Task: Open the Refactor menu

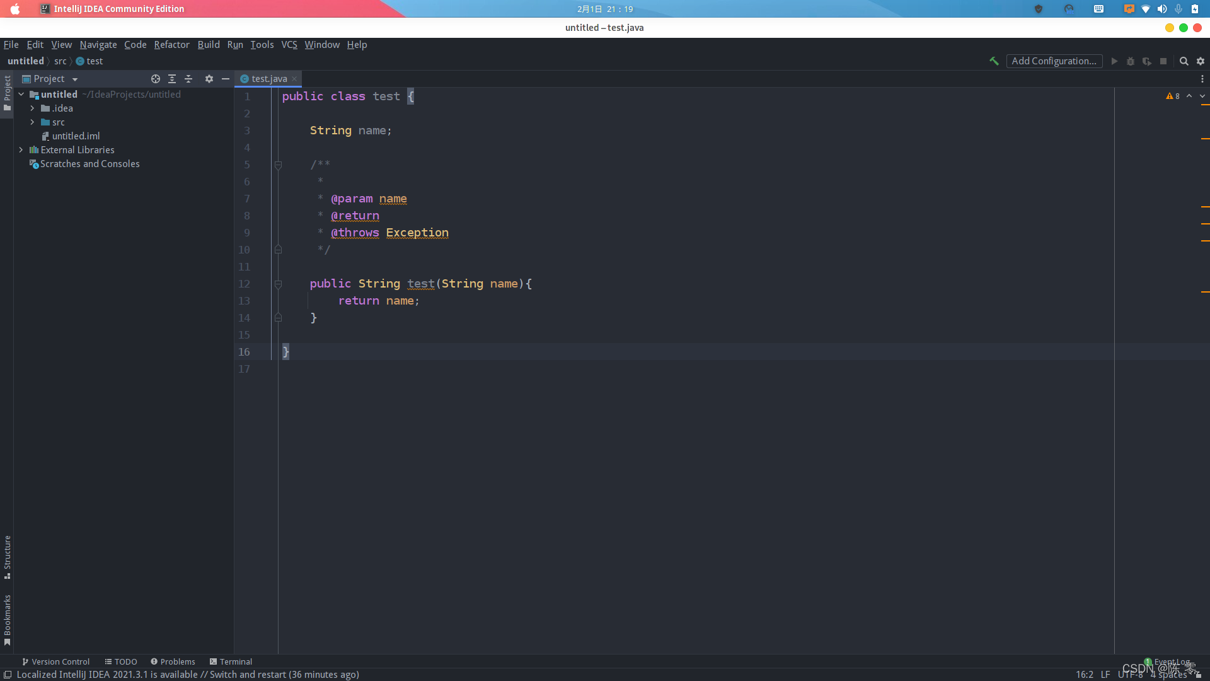Action: pyautogui.click(x=171, y=45)
